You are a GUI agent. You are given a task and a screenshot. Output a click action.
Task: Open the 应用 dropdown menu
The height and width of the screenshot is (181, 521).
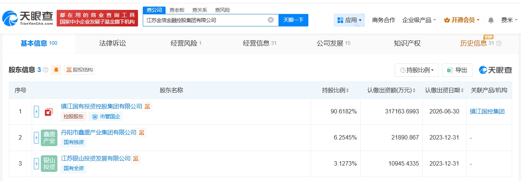point(349,20)
